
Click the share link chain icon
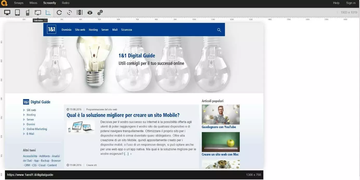[x=100, y=12]
